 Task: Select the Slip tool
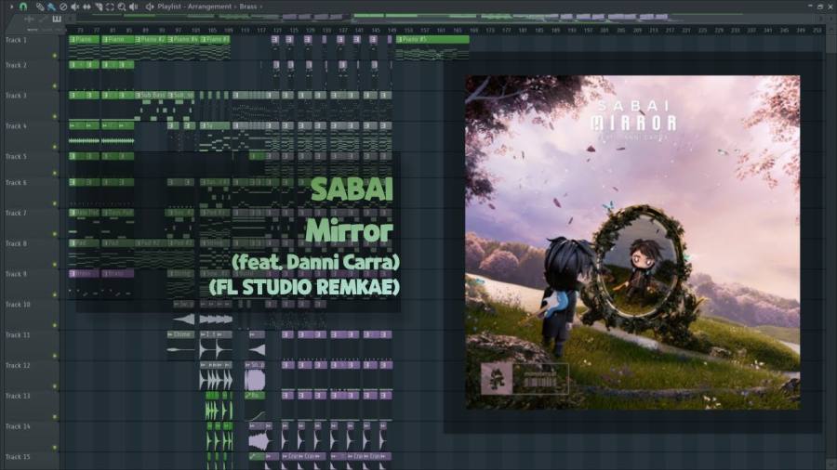[x=86, y=7]
